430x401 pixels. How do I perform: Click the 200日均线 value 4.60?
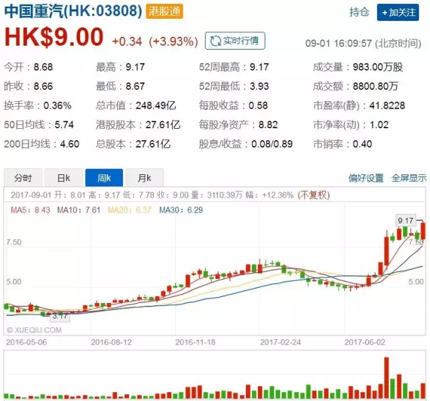pos(70,144)
